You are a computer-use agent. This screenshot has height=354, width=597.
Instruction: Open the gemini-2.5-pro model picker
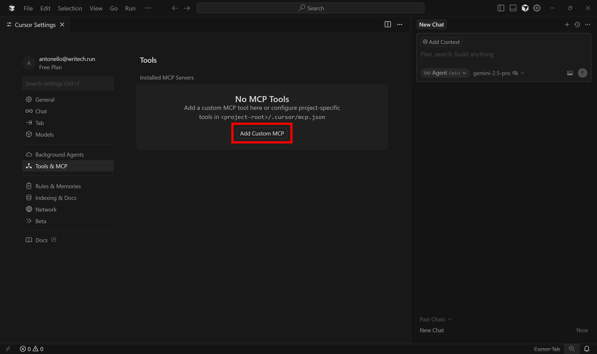[498, 73]
